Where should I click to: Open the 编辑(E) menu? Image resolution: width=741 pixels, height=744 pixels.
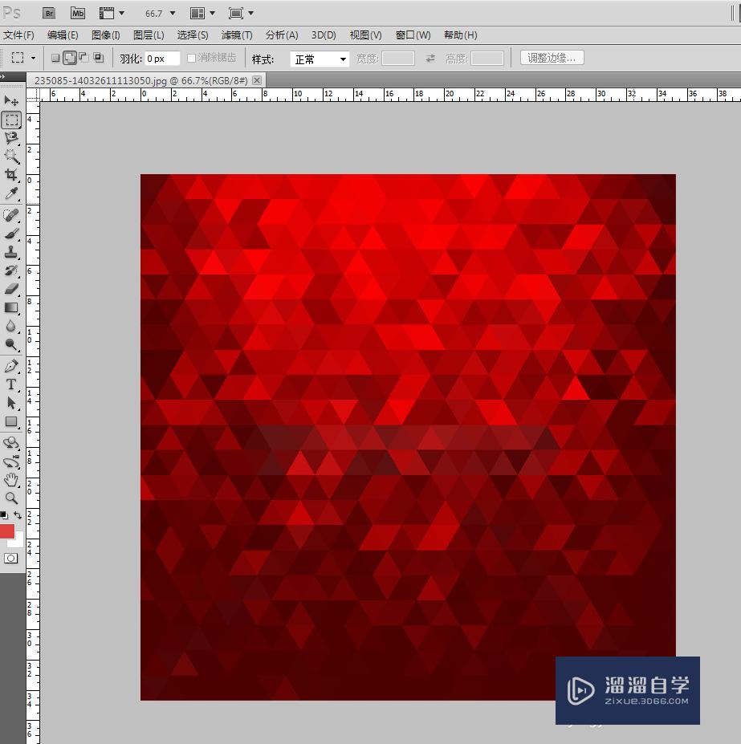pos(63,35)
